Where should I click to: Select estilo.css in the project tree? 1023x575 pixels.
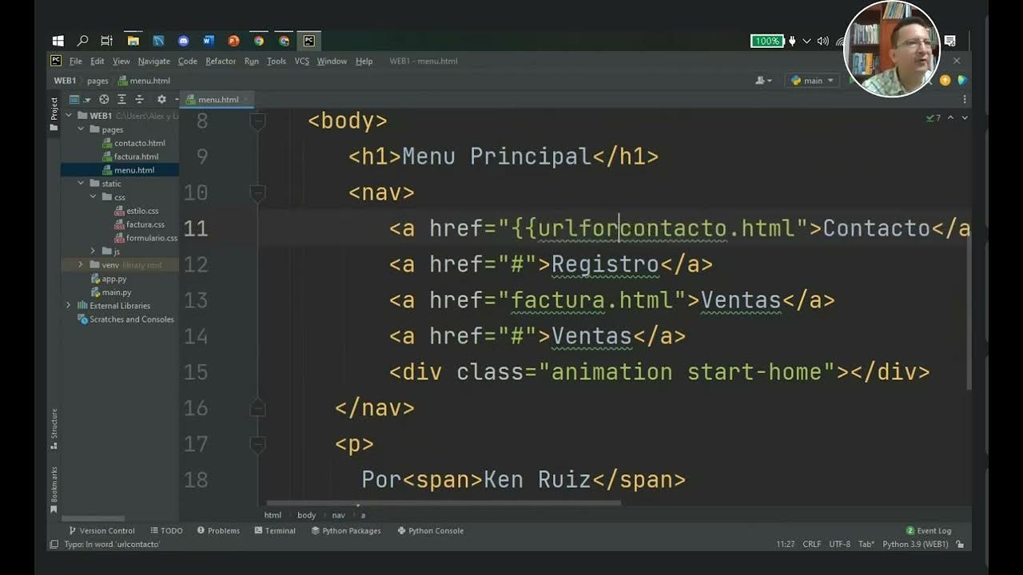point(136,211)
